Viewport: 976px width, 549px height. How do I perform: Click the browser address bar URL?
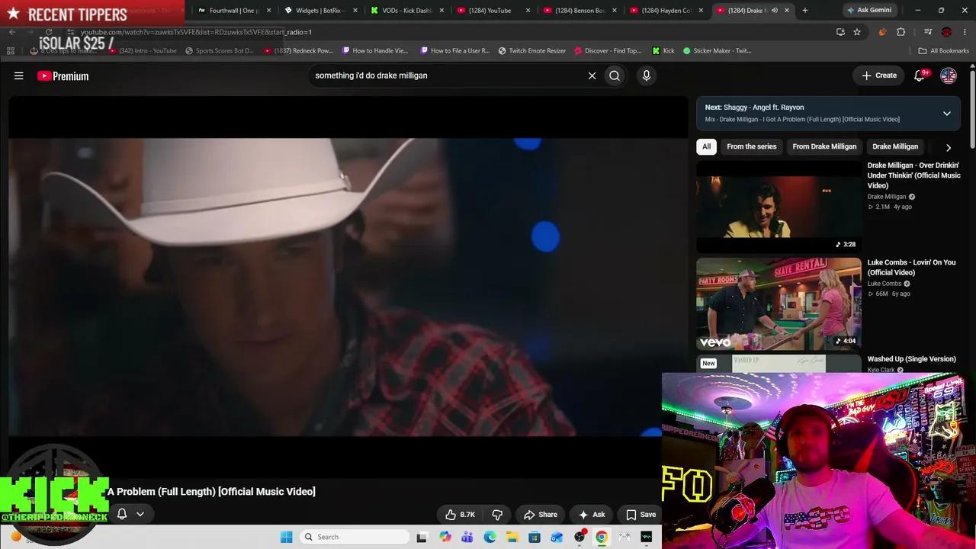[x=197, y=32]
